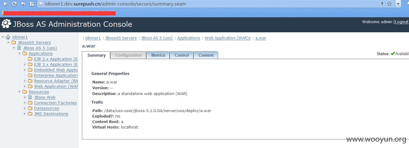409x148 pixels.
Task: Expand the JBoss Web tree node
Action: (25, 97)
